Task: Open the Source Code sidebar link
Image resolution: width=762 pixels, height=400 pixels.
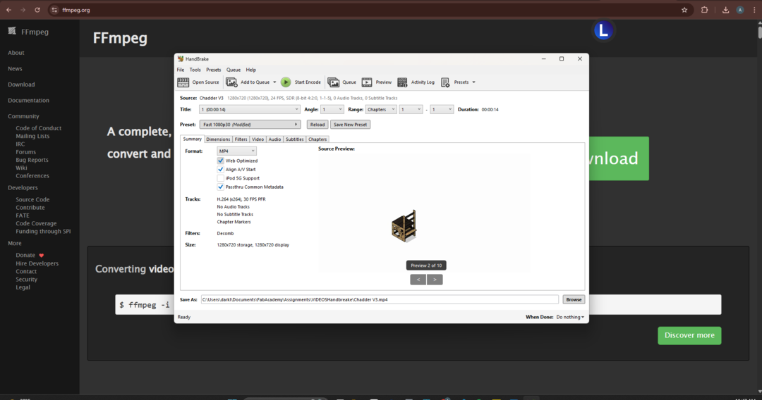Action: click(32, 199)
